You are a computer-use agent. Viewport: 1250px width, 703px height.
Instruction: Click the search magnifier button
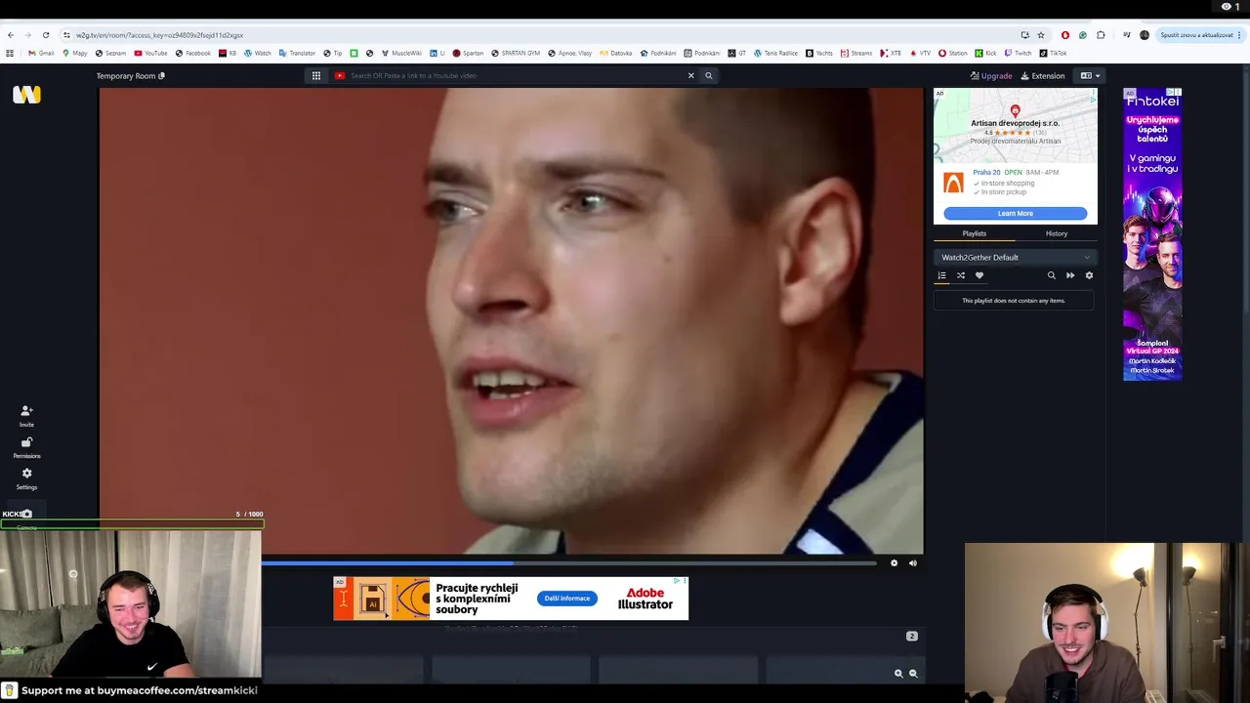tap(709, 75)
